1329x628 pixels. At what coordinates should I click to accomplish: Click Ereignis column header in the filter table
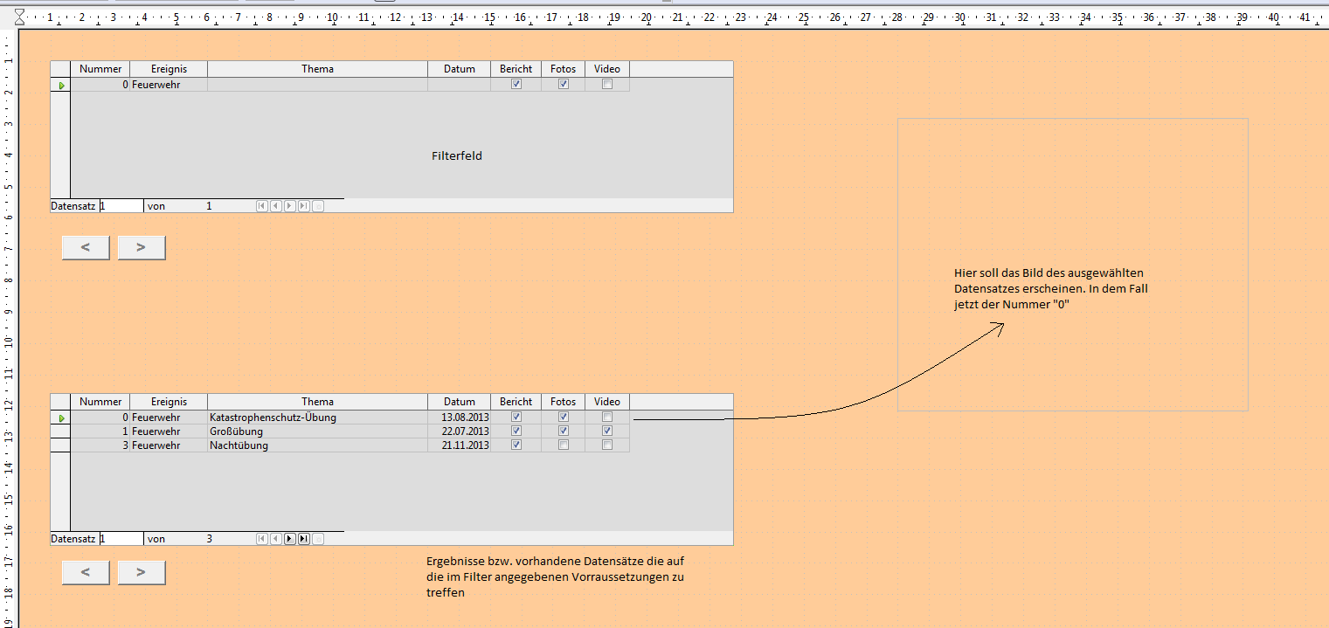[169, 69]
